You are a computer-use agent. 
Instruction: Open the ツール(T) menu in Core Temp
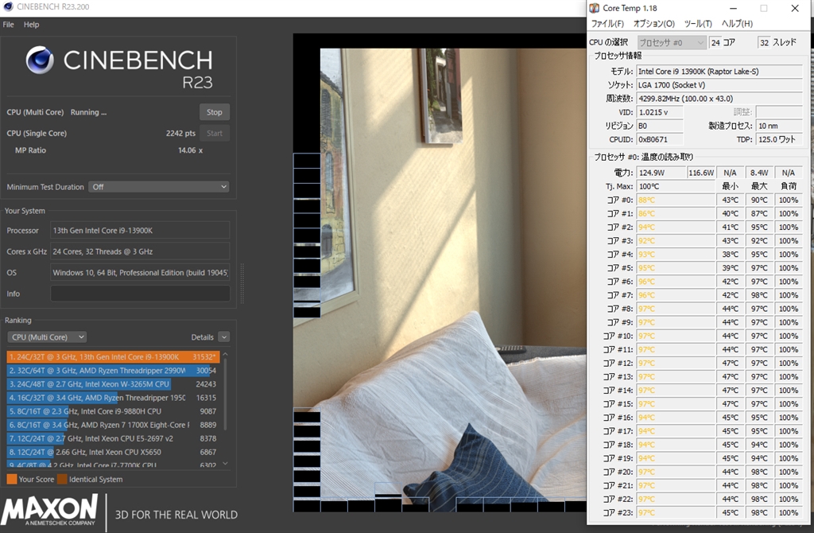(698, 24)
